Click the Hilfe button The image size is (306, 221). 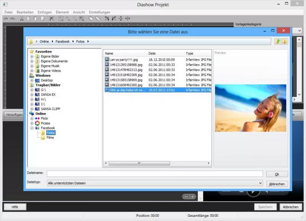[15, 207]
